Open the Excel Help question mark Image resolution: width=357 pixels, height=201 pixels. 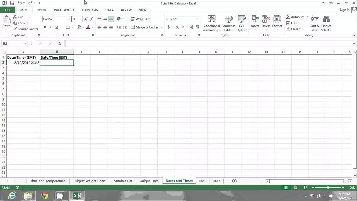(323, 3)
